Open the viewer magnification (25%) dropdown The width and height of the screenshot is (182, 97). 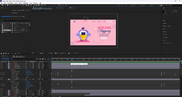pos(35,53)
